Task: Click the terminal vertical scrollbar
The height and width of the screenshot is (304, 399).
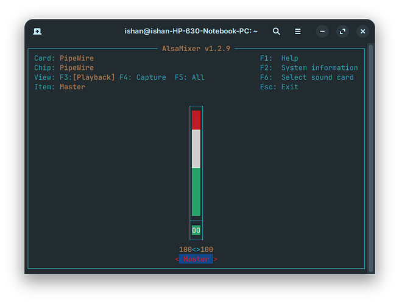Action: pos(371,158)
